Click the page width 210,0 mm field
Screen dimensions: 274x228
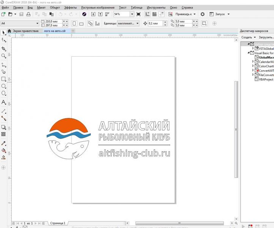[x=53, y=21]
